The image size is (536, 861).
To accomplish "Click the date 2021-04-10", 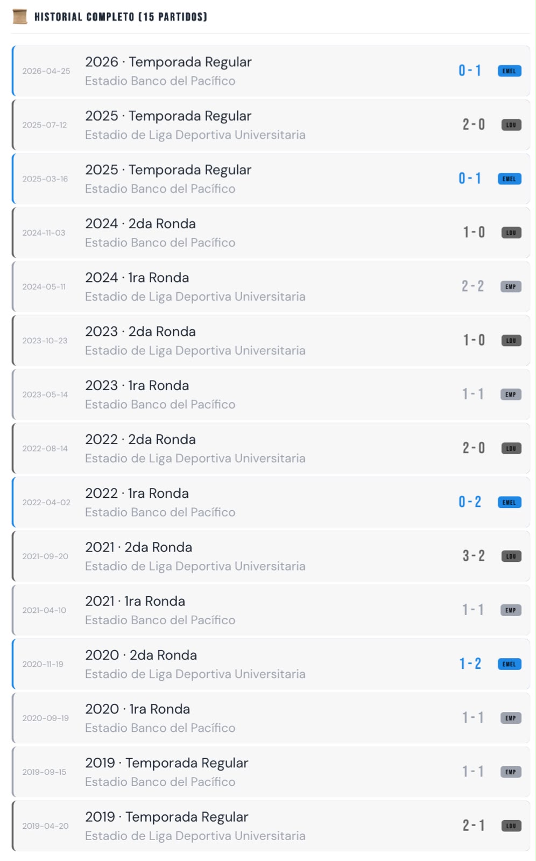I will click(44, 610).
